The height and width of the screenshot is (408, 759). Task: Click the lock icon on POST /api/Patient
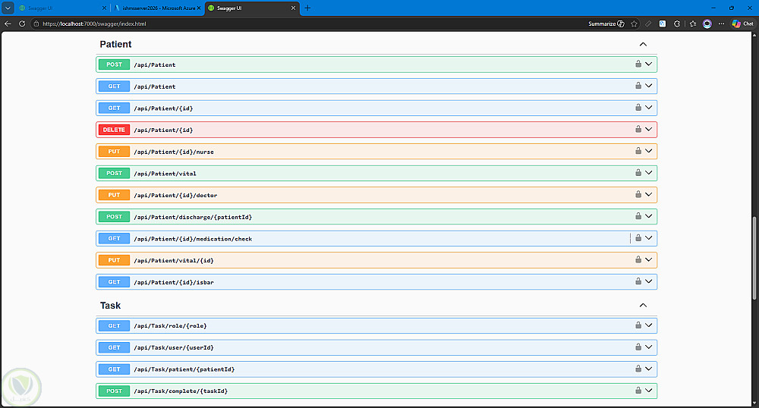(638, 64)
